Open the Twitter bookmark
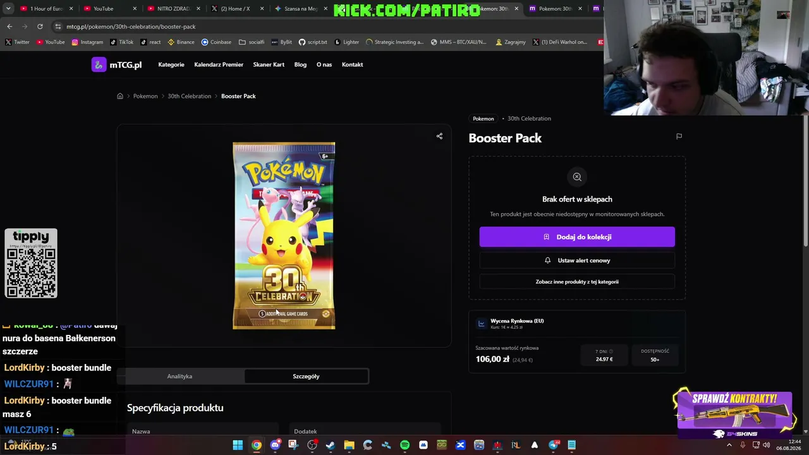809x455 pixels. [x=18, y=42]
